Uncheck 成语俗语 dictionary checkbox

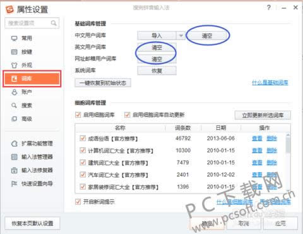[83, 139]
